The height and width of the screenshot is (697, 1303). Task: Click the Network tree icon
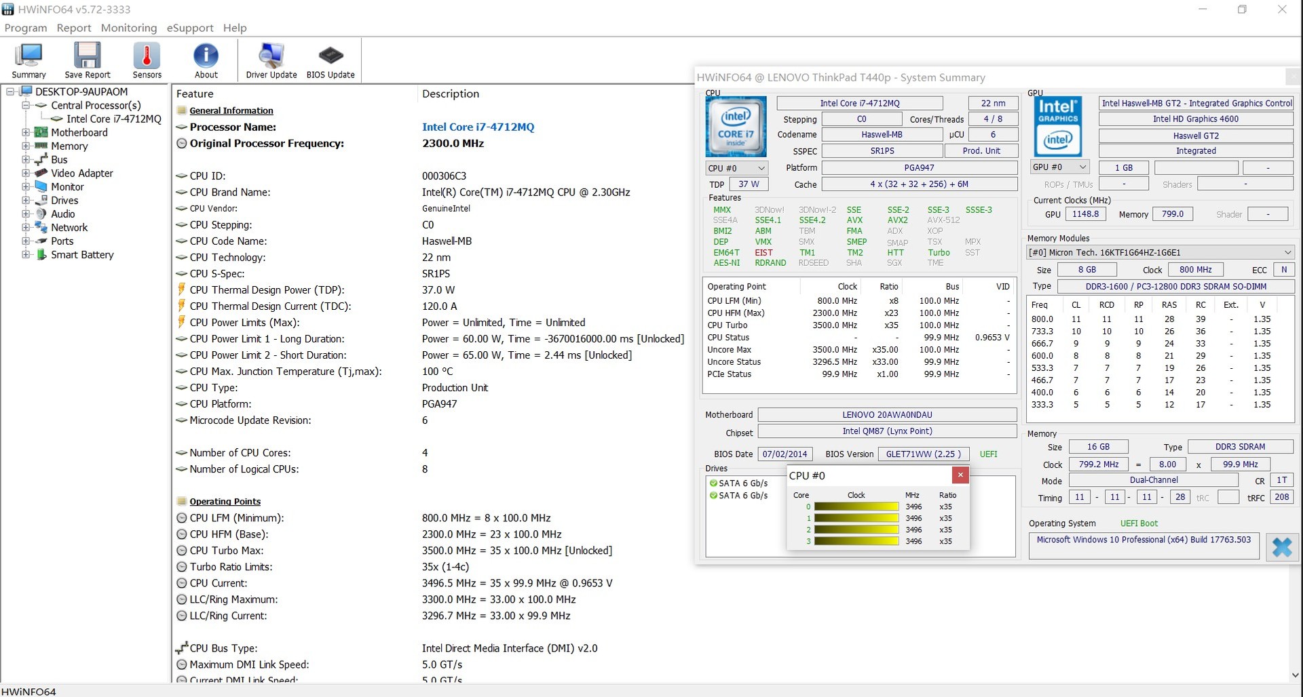(x=41, y=227)
